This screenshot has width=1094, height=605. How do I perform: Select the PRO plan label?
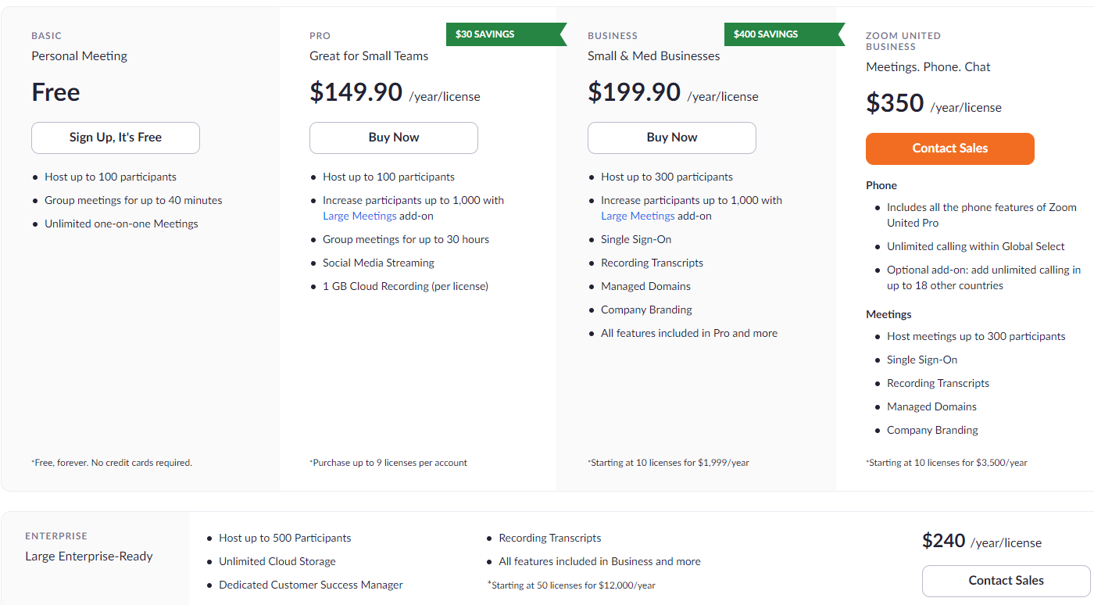320,35
